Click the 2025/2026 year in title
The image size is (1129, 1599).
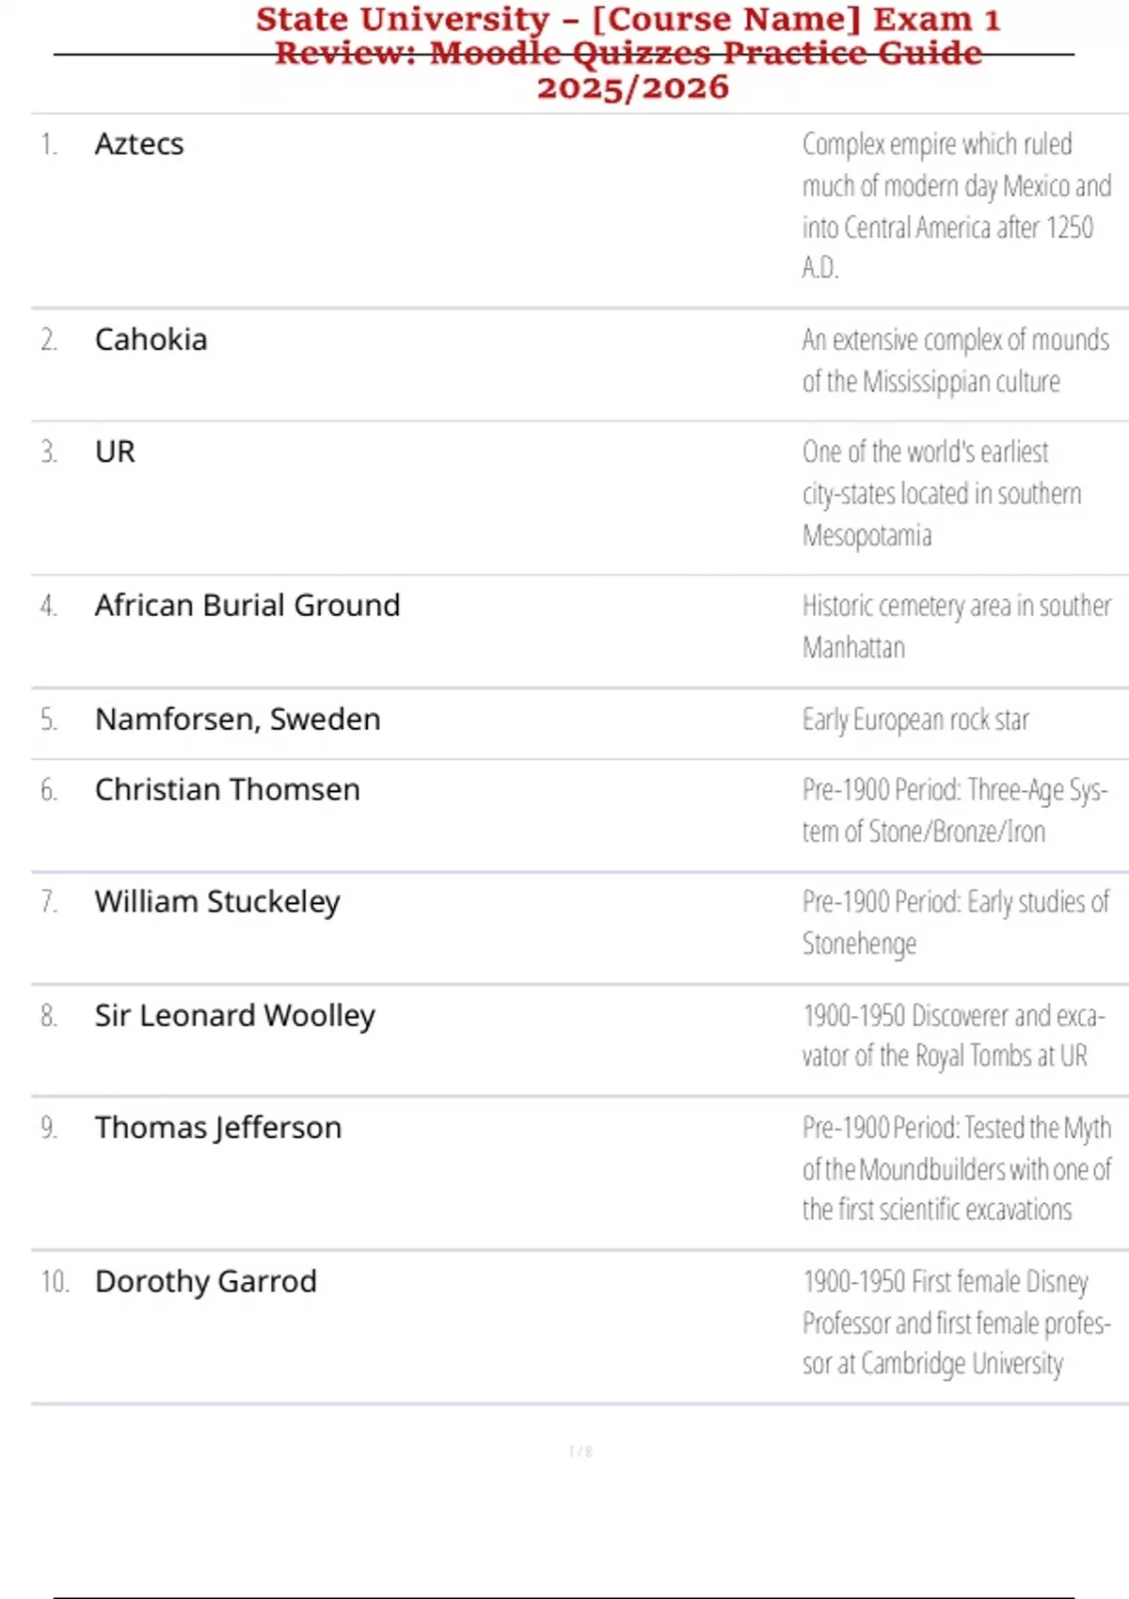pyautogui.click(x=632, y=87)
